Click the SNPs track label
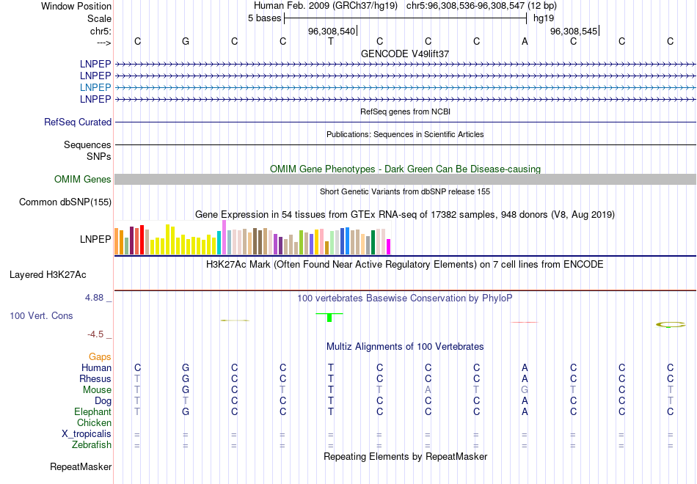Screen dimensions: 697x484 pos(99,156)
